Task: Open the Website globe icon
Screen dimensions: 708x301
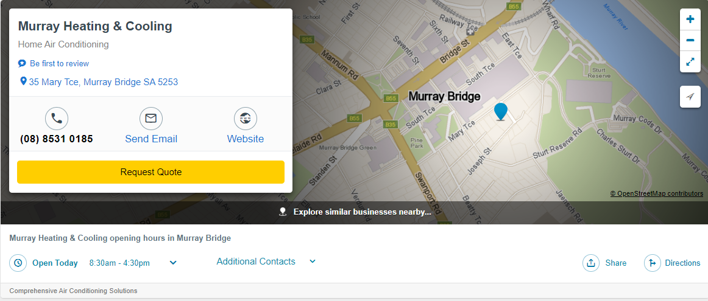Action: pyautogui.click(x=246, y=119)
